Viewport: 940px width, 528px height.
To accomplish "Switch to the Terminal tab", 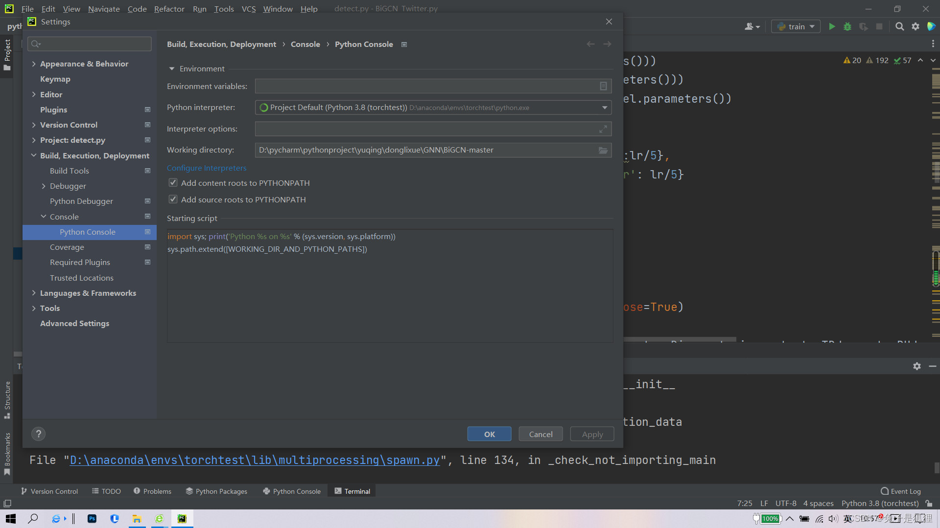I will coord(352,491).
